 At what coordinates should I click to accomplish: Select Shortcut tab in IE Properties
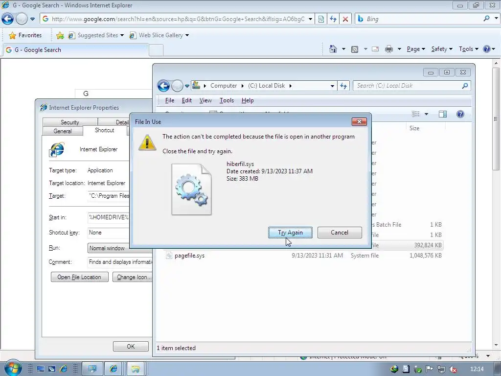[105, 130]
